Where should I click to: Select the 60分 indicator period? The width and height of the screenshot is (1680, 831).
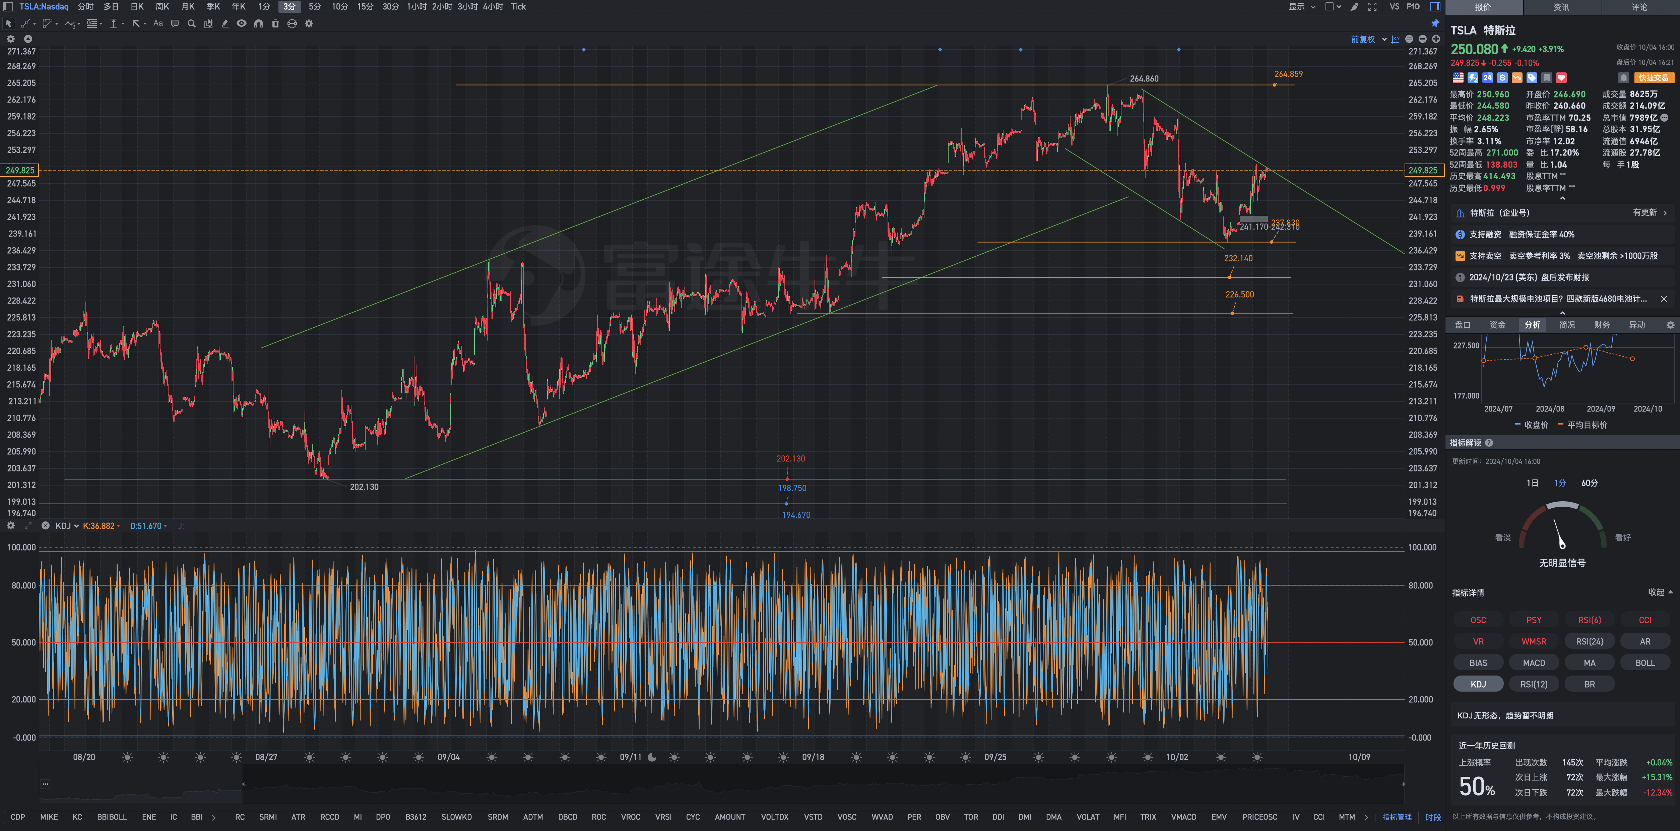pos(1589,483)
